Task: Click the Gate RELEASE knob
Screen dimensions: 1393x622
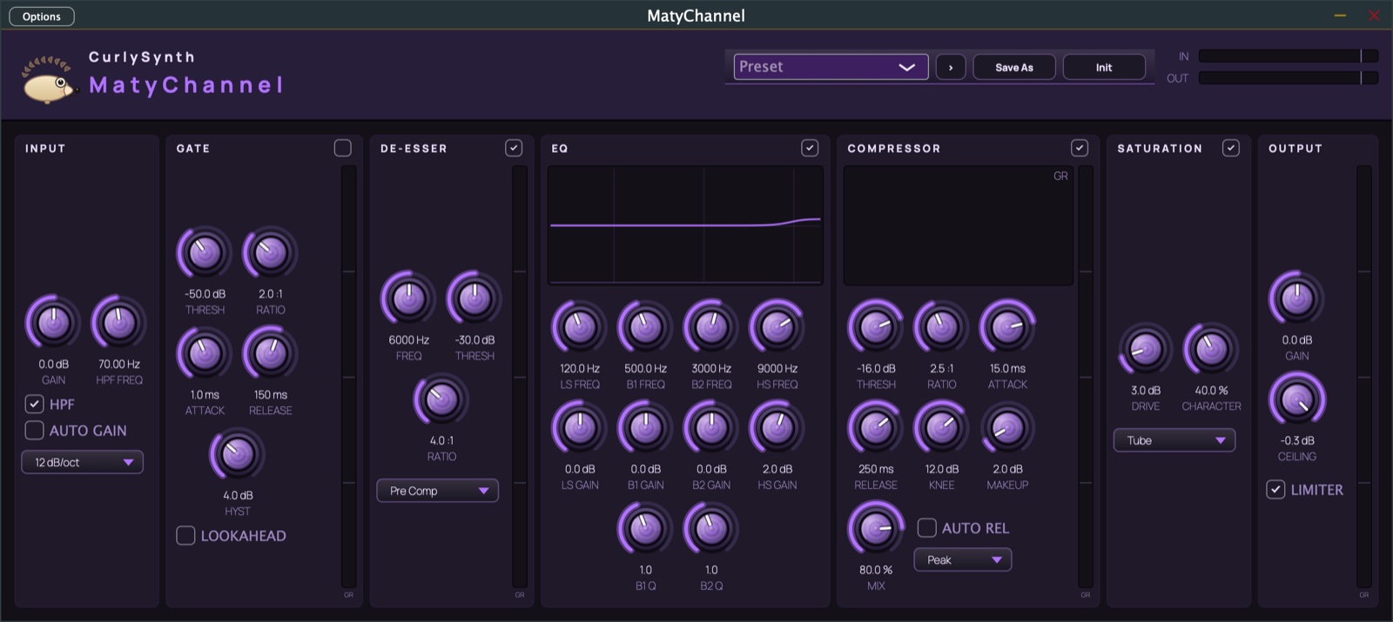Action: pos(270,353)
